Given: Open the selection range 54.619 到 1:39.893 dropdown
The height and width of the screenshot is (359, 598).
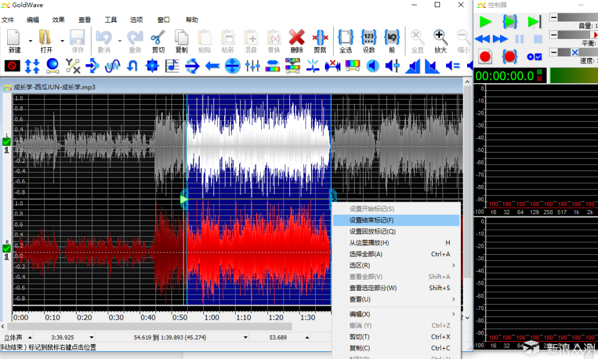Looking at the screenshot, I should coord(246,337).
